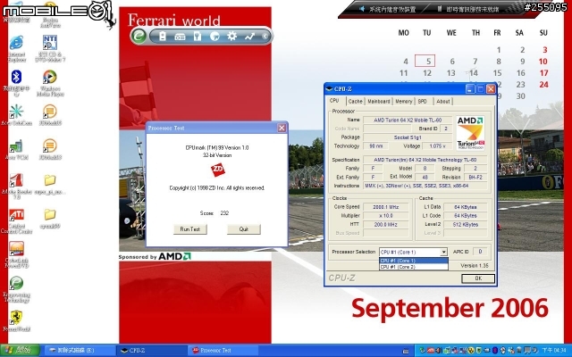Viewport: 572px width, 357px height.
Task: Collapse the Empowering toolbar with arrow button
Action: pyautogui.click(x=265, y=36)
